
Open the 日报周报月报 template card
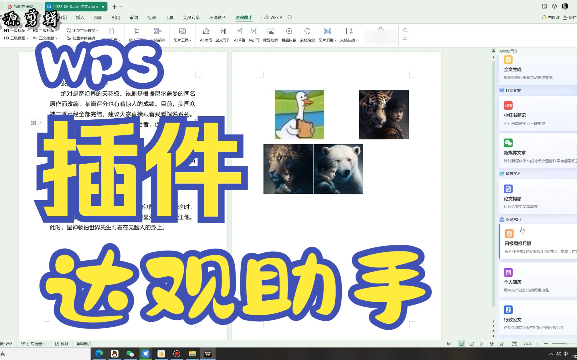click(x=538, y=241)
